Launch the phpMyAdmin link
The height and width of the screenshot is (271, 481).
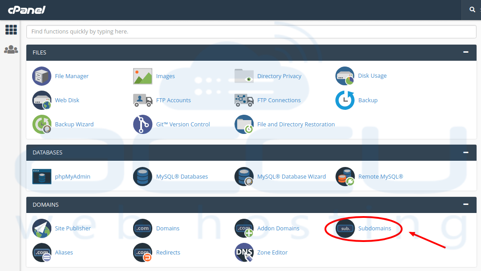[72, 177]
